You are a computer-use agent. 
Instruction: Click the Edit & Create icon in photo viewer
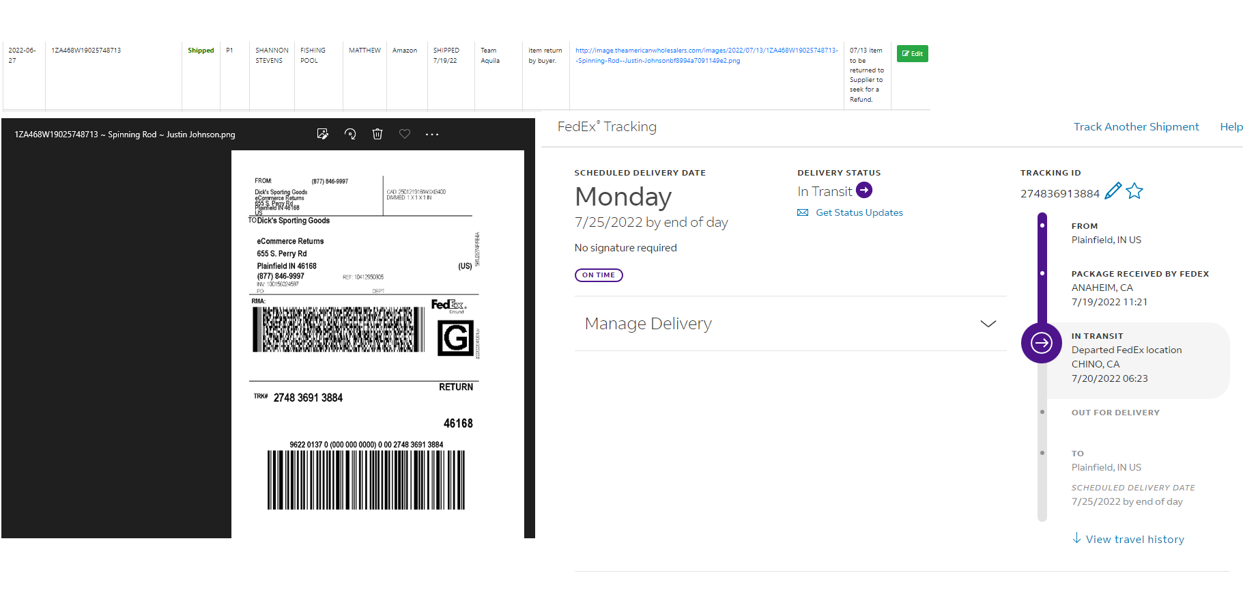pos(323,134)
